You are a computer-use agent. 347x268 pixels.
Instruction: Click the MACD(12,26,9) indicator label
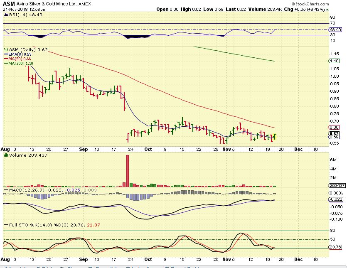pos(27,190)
